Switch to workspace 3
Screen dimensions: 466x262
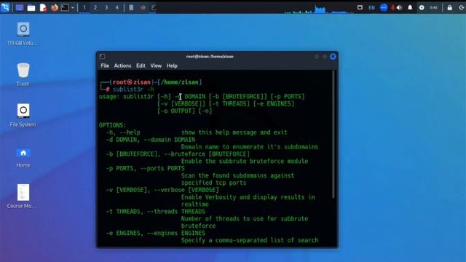click(x=106, y=8)
